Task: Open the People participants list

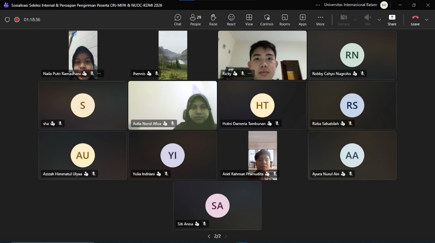Action: [195, 20]
